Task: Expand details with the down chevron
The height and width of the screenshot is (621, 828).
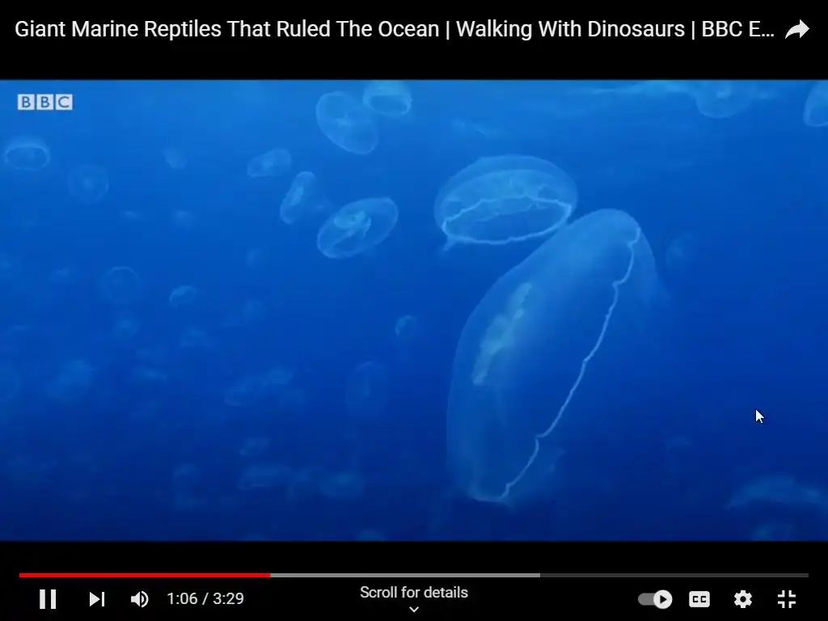Action: [x=414, y=610]
